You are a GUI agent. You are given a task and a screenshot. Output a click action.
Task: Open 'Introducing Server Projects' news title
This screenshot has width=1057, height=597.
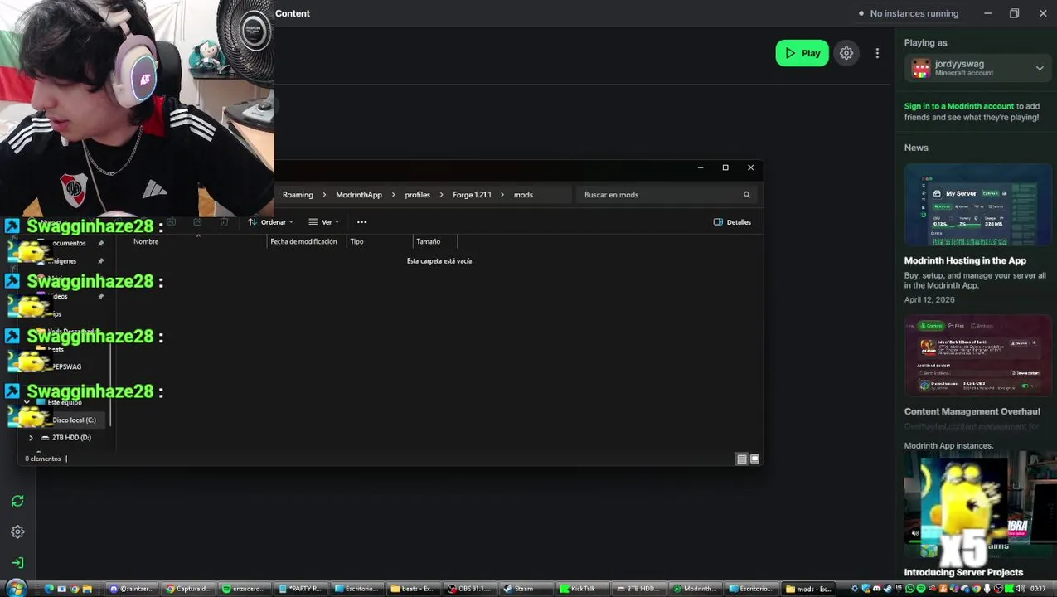tap(963, 572)
